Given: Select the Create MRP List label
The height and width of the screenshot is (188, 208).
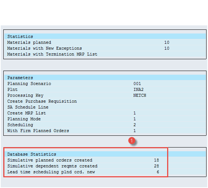Looking at the screenshot, I should [27, 113].
